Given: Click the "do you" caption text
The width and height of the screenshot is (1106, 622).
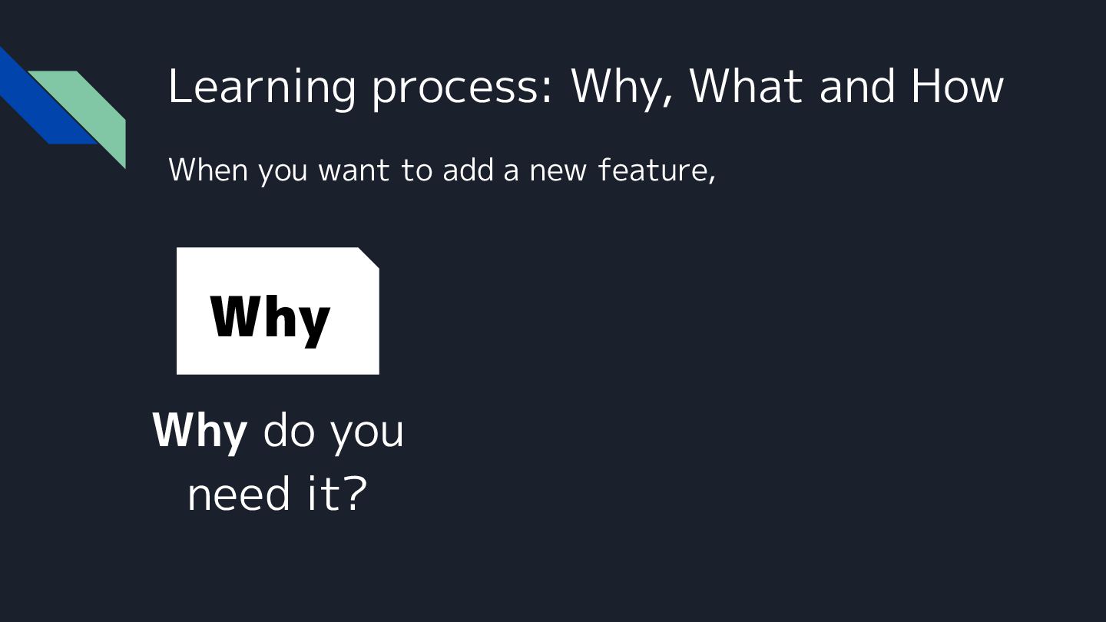Looking at the screenshot, I should tap(333, 431).
